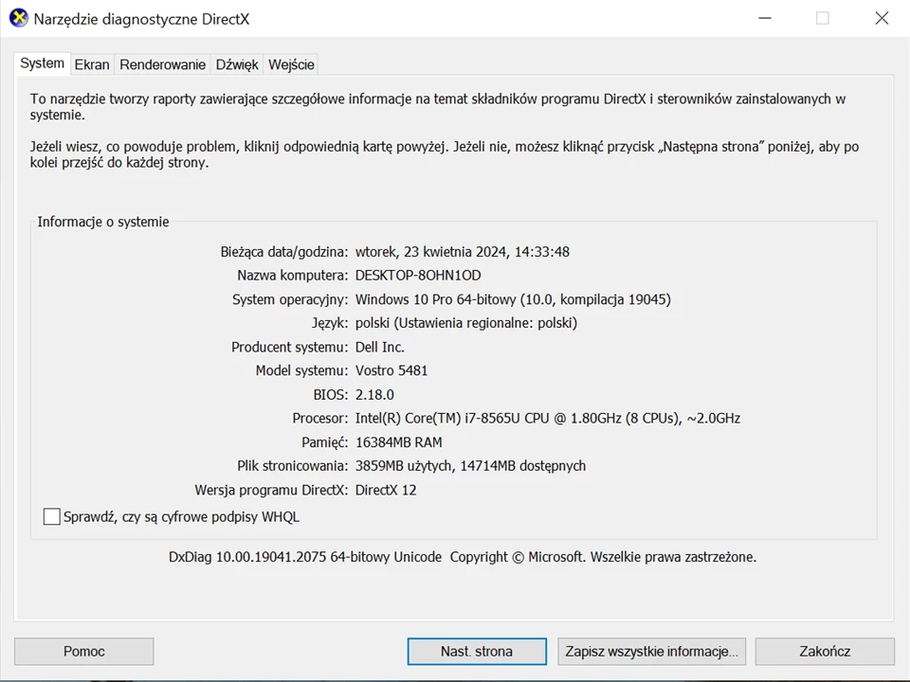This screenshot has height=682, width=910.
Task: Open the Renderowanie tab
Action: [x=162, y=64]
